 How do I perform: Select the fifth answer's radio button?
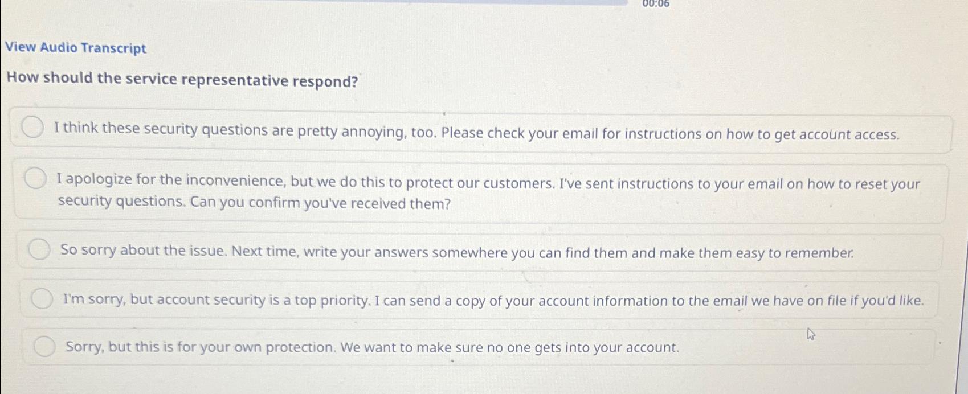pos(46,346)
